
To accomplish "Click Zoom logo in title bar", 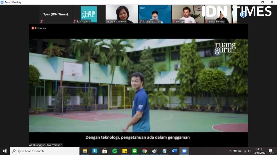I will coord(2,2).
